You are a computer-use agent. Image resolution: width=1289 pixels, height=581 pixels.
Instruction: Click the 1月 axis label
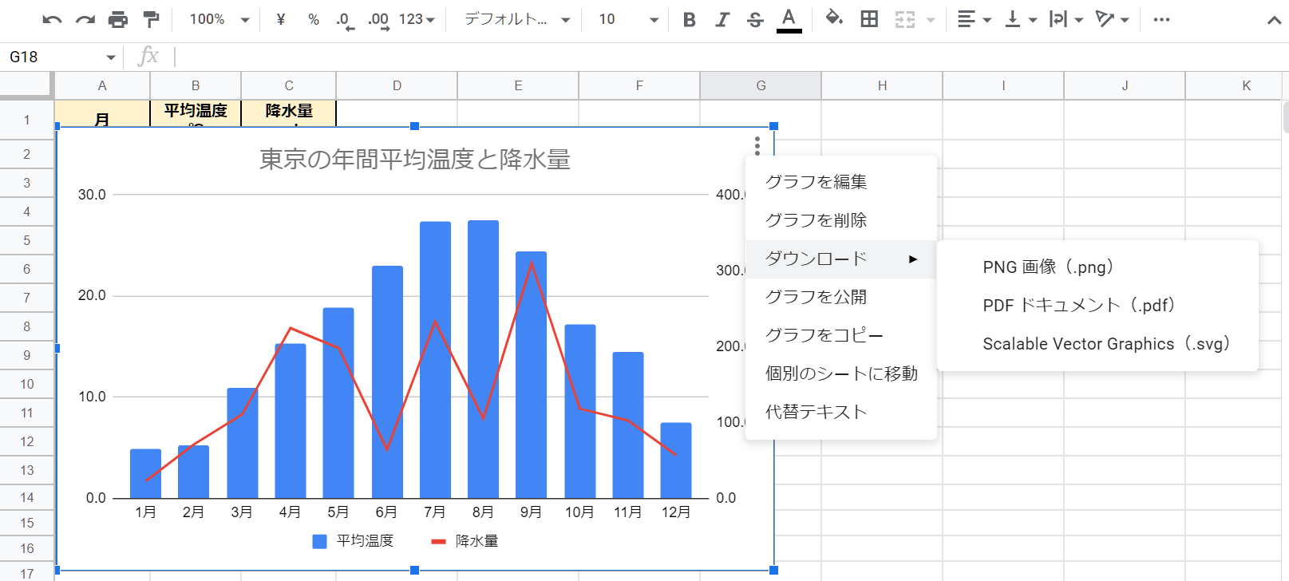click(145, 512)
